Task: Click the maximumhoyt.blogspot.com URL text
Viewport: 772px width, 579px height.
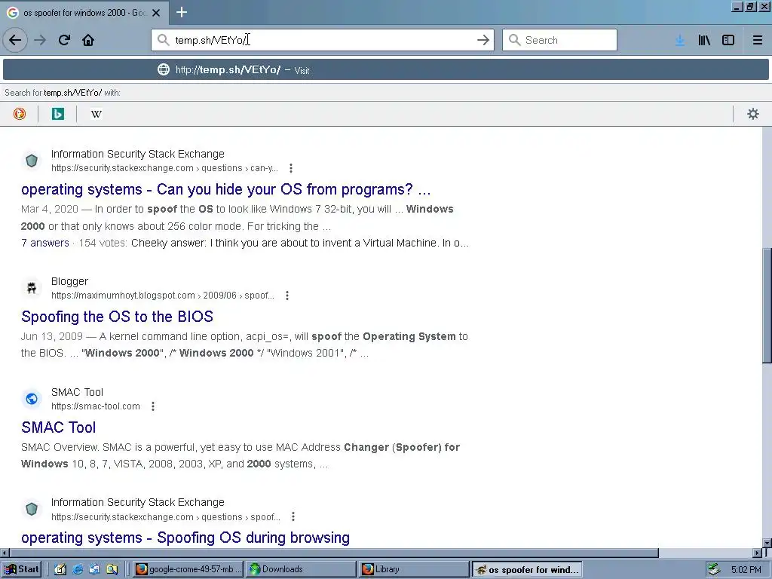Action: (x=163, y=296)
